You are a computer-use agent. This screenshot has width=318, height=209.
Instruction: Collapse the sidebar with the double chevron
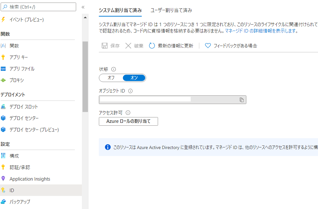(83, 7)
